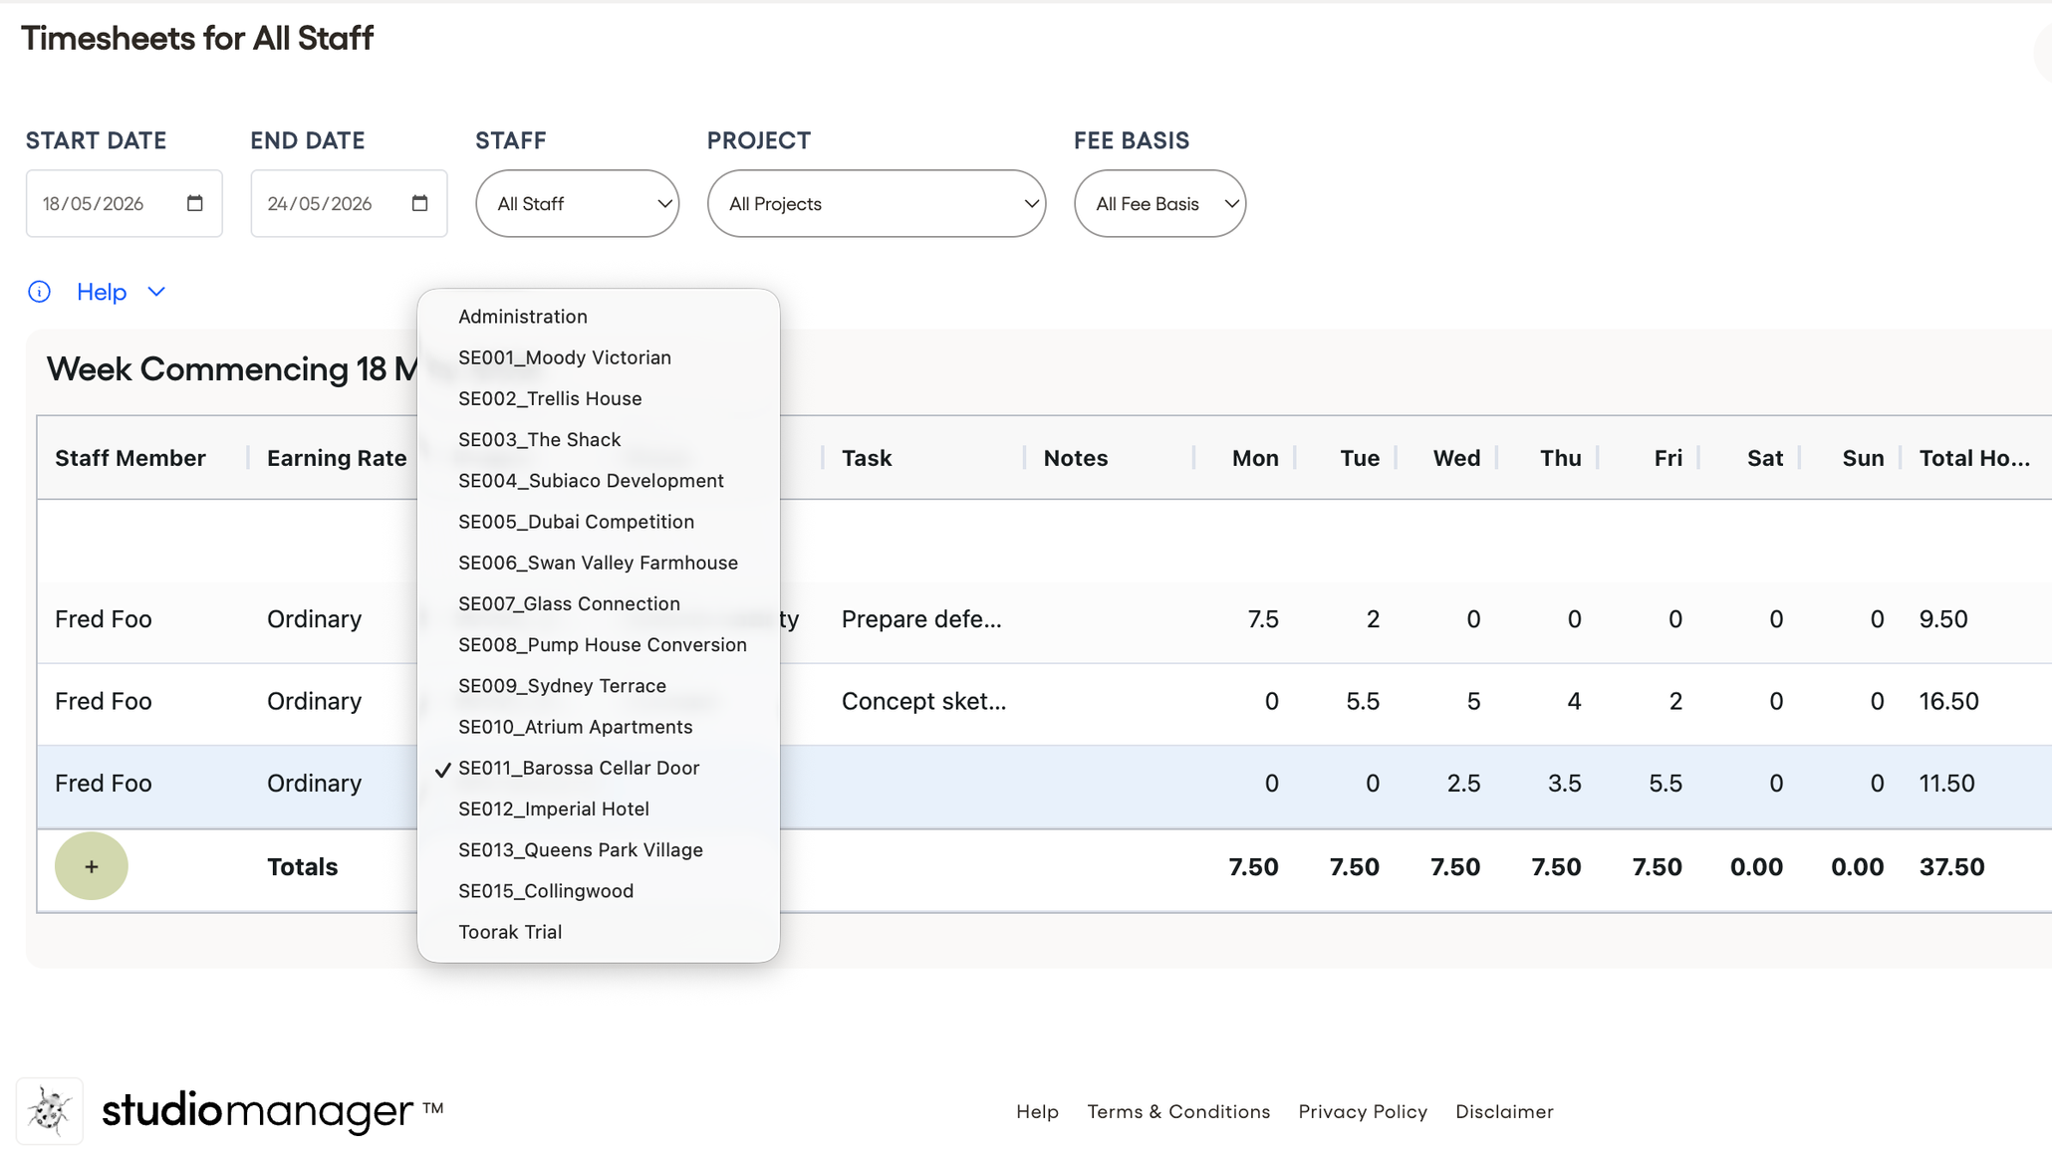Open the Disclaimer link
Screen dimensions: 2052x1154
(1504, 1111)
